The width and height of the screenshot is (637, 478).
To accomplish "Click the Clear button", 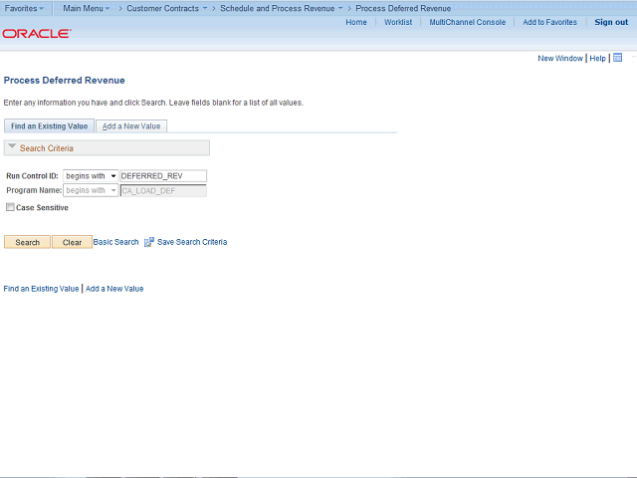I will coord(72,242).
